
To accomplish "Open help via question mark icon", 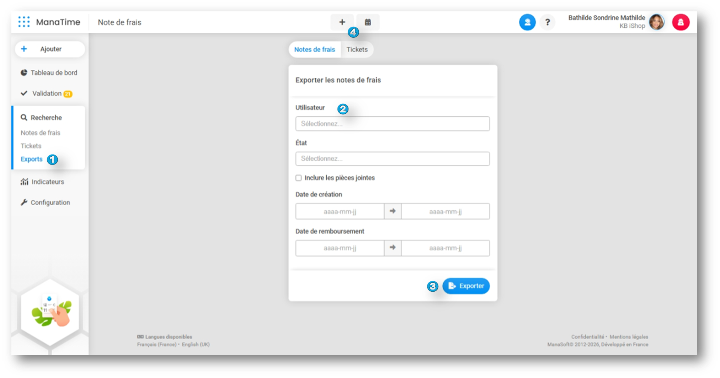I will [x=548, y=22].
